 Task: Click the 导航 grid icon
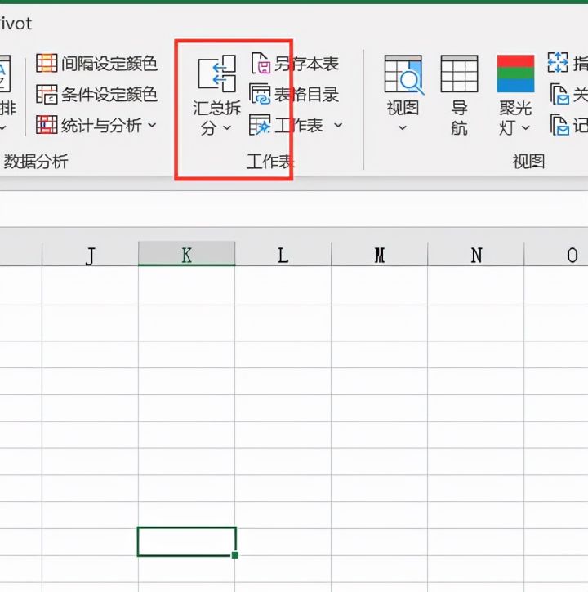pyautogui.click(x=459, y=73)
